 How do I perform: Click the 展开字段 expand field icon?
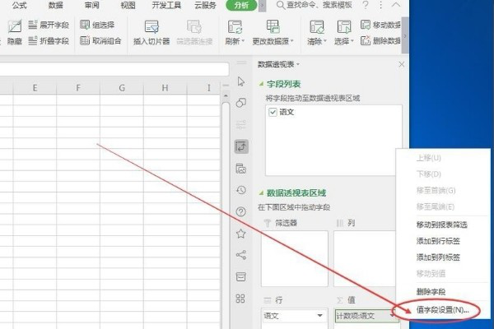[x=33, y=25]
